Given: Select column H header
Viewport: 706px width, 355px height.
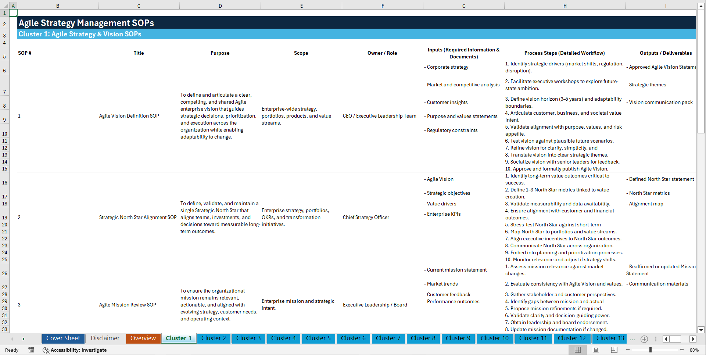Looking at the screenshot, I should coord(565,6).
